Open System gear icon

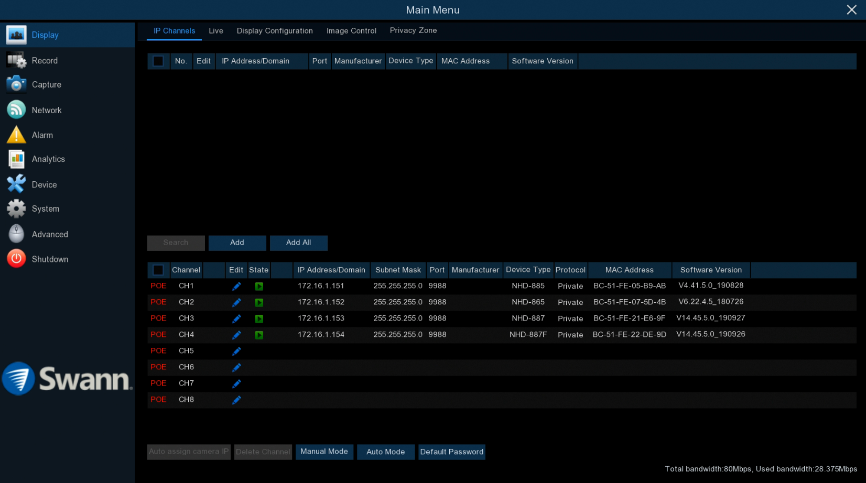click(x=16, y=208)
